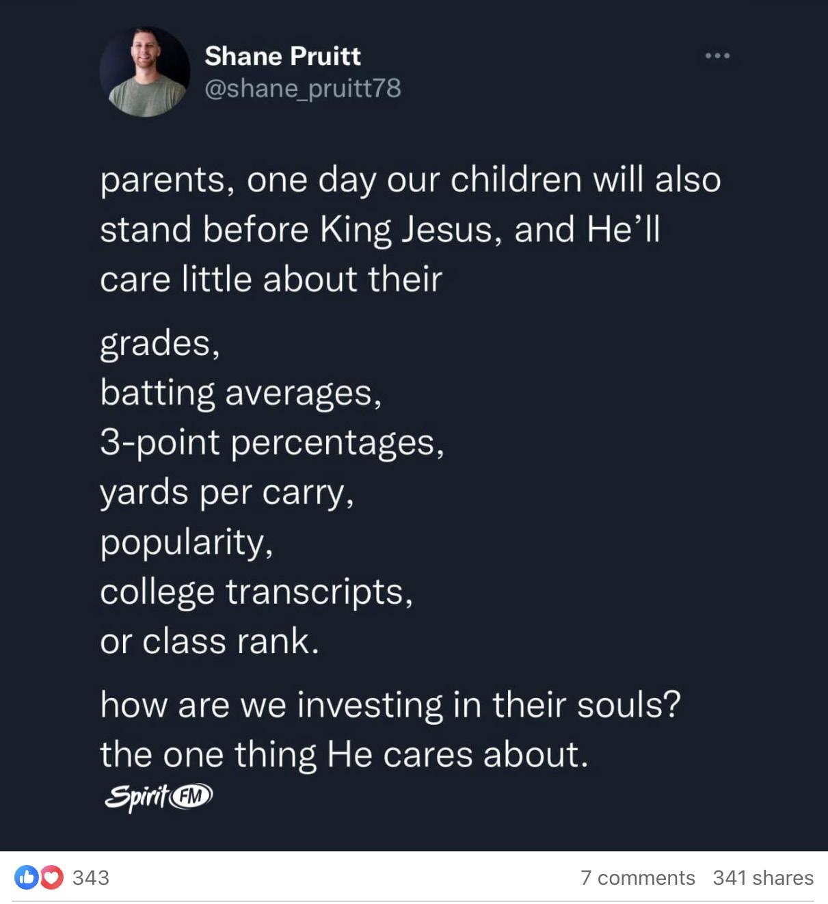828x904 pixels.
Task: Click the blue thumbs-up reaction icon
Action: pos(27,877)
